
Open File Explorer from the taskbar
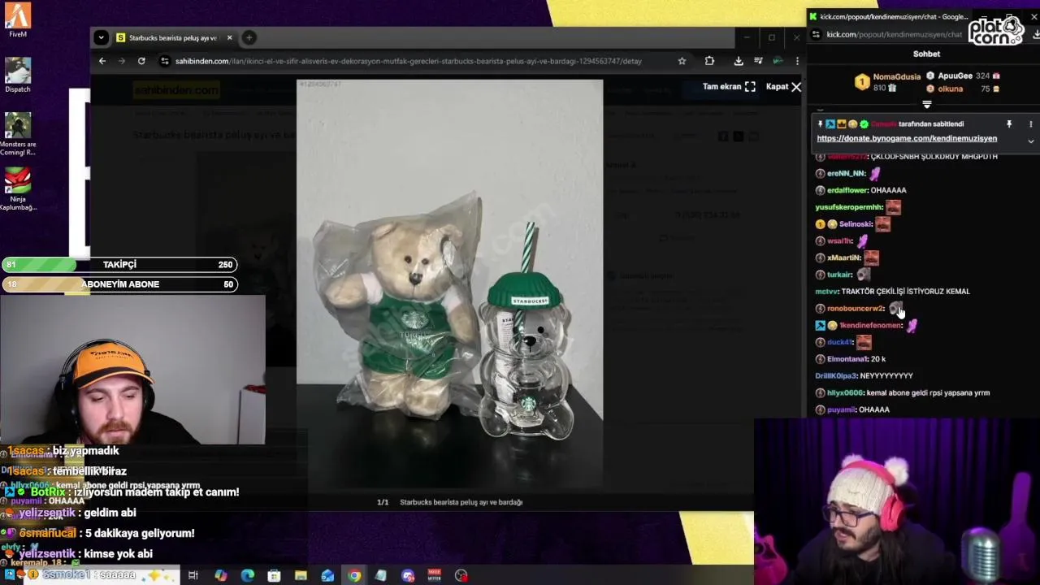click(301, 575)
